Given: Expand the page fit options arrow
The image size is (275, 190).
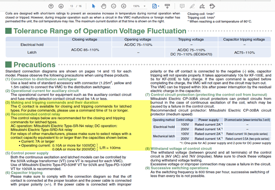Looking at the screenshot, I should [159, 6].
